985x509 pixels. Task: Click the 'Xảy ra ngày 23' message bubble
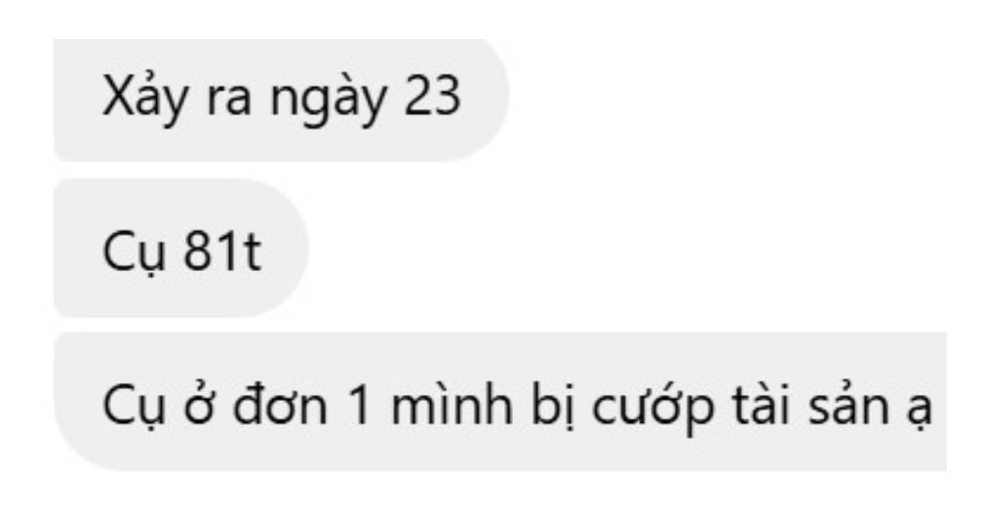pyautogui.click(x=282, y=99)
